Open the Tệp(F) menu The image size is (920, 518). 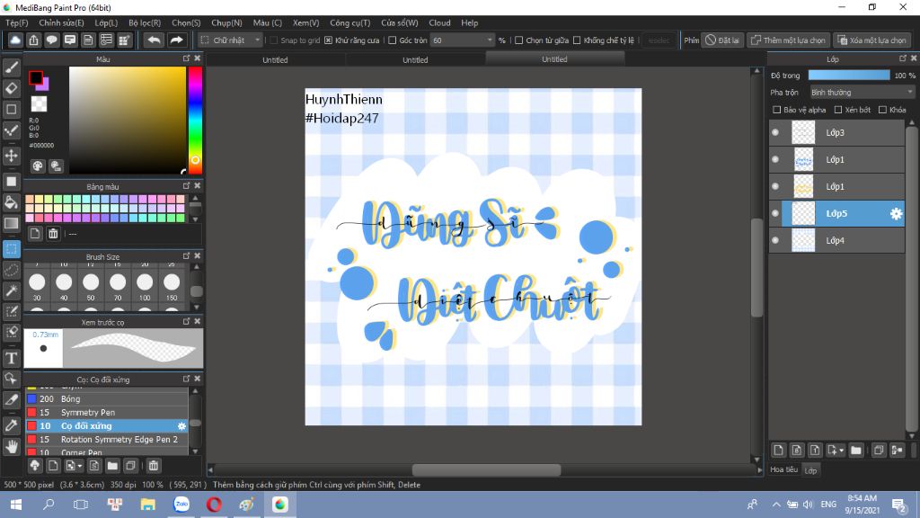[16, 22]
